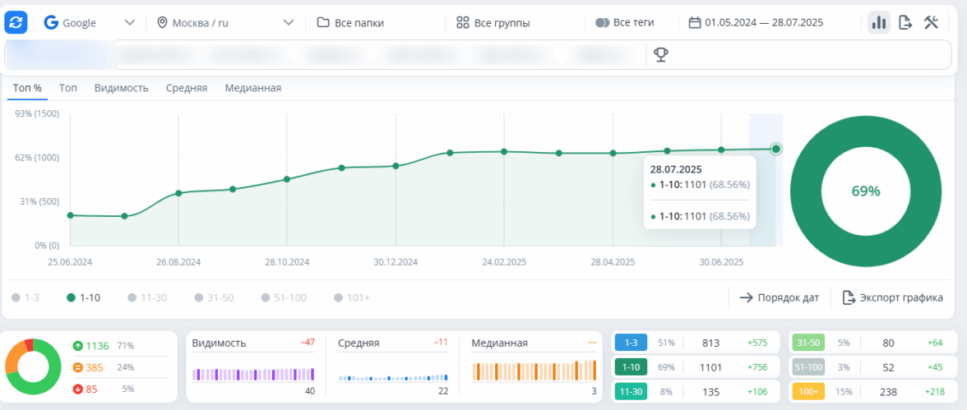
Task: Toggle the 1-10 series in legend
Action: coord(83,297)
